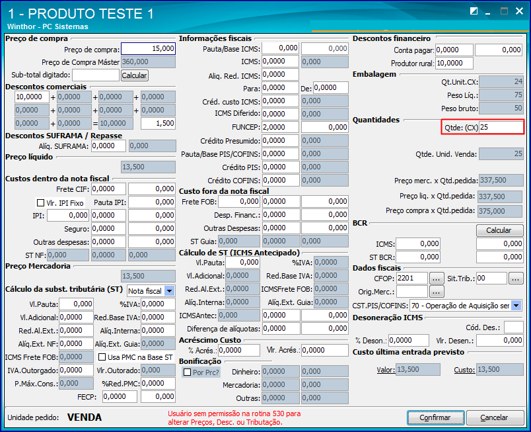Click the Pauta/Base ICMS first field

[280, 48]
